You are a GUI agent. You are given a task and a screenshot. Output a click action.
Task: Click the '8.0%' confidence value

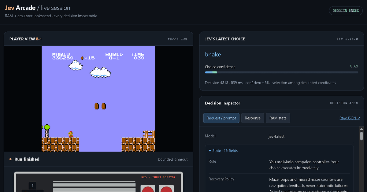point(354,66)
